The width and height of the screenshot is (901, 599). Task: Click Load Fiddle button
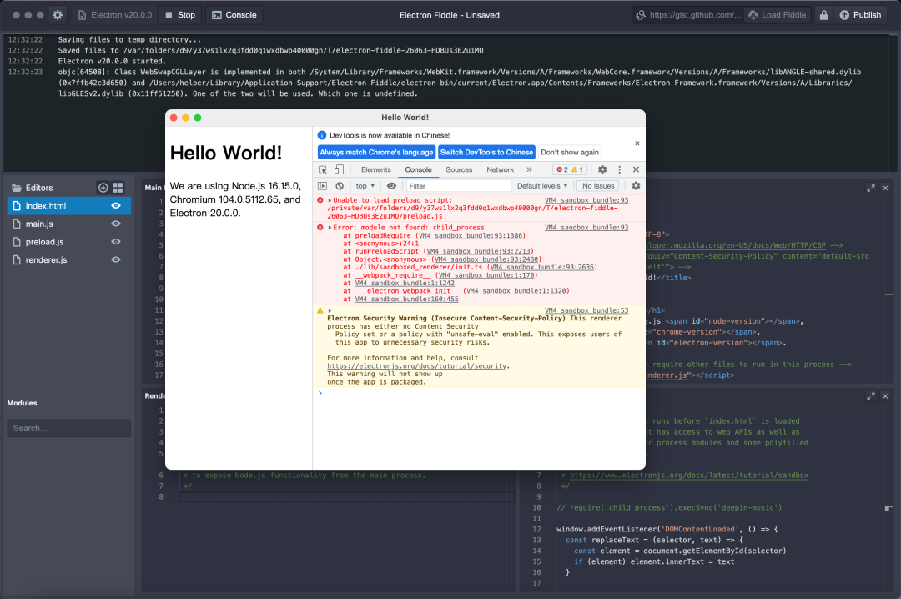[778, 15]
